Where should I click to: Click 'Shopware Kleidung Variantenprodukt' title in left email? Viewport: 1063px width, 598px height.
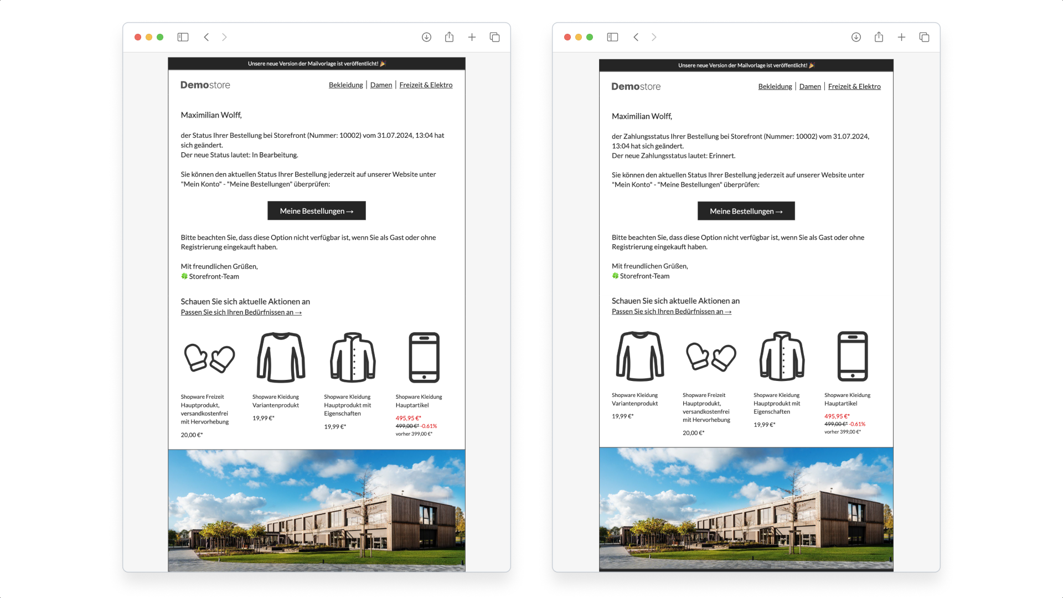(x=276, y=401)
